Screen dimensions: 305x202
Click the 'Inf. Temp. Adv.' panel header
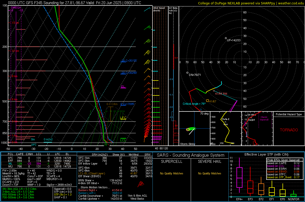pos(173,11)
